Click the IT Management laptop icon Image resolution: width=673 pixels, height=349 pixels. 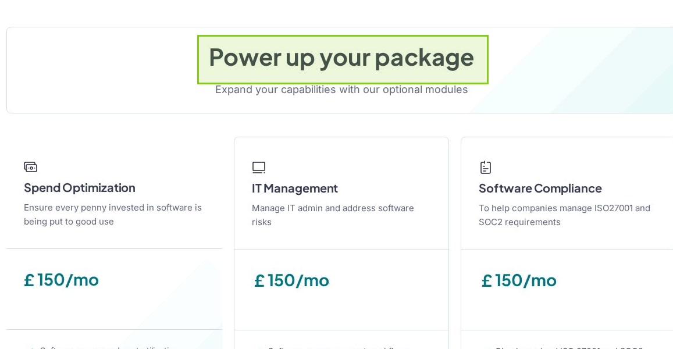tap(259, 168)
